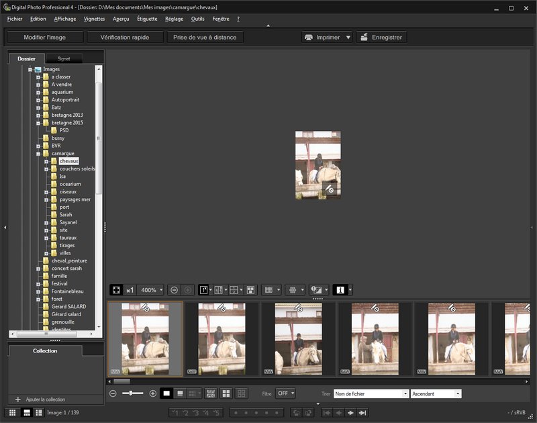Toggle the image info display icon
Screen dimensions: 537x423
pyautogui.click(x=340, y=290)
